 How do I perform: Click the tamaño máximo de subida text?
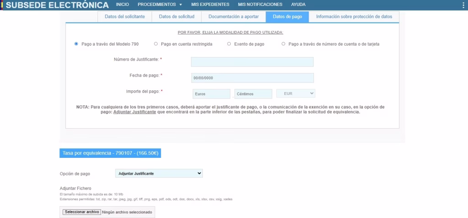tap(91, 194)
